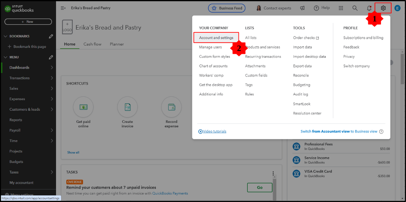Expand the Sales submenu arrow

click(x=52, y=89)
